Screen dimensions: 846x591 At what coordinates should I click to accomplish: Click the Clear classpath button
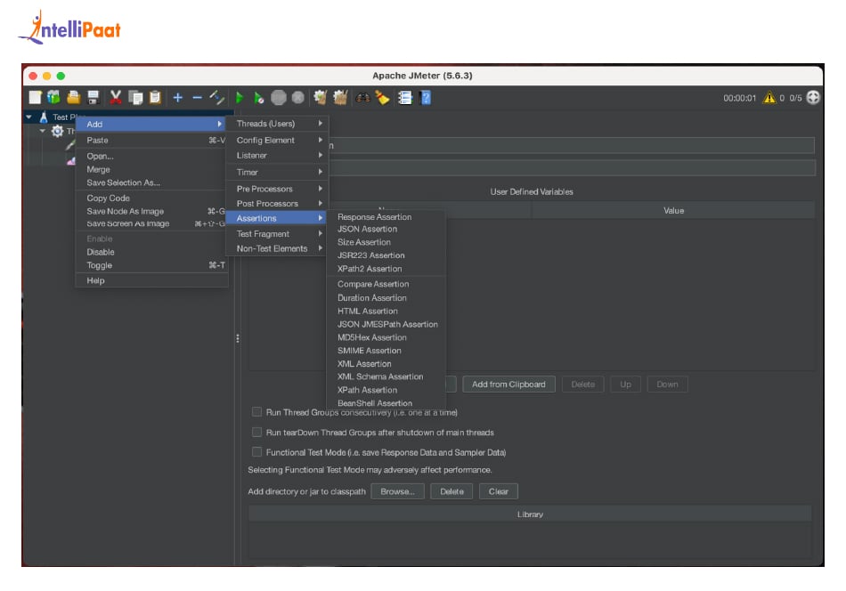point(499,491)
